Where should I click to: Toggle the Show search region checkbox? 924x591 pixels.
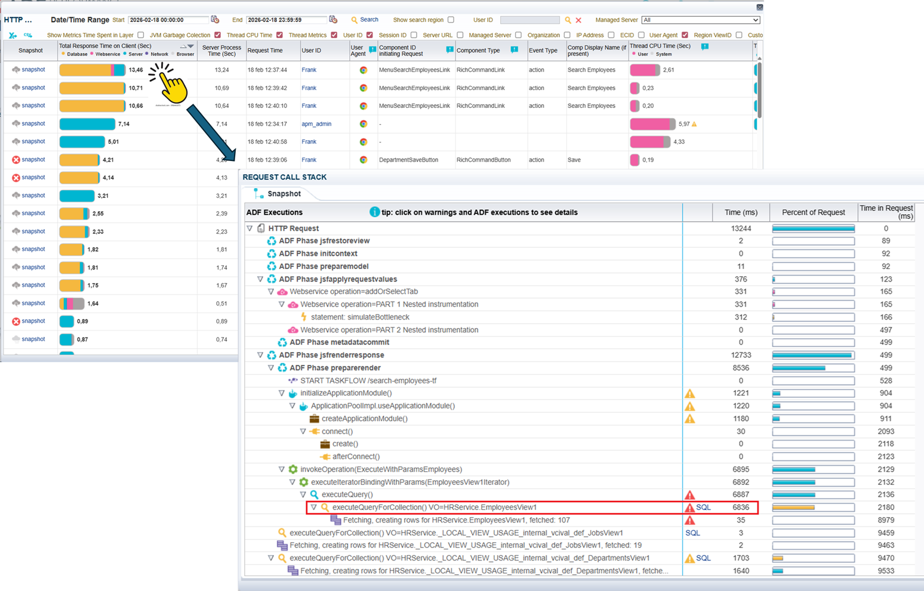point(451,20)
